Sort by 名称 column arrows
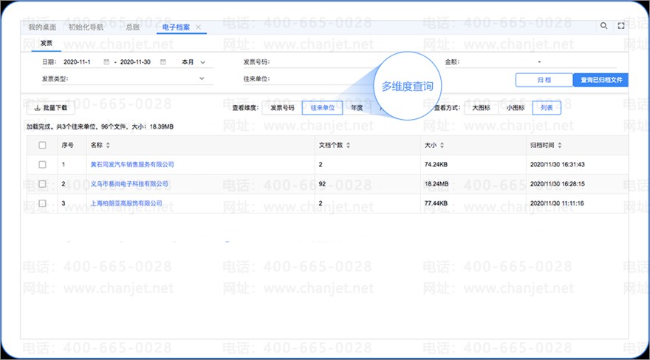650x360 pixels. point(109,145)
